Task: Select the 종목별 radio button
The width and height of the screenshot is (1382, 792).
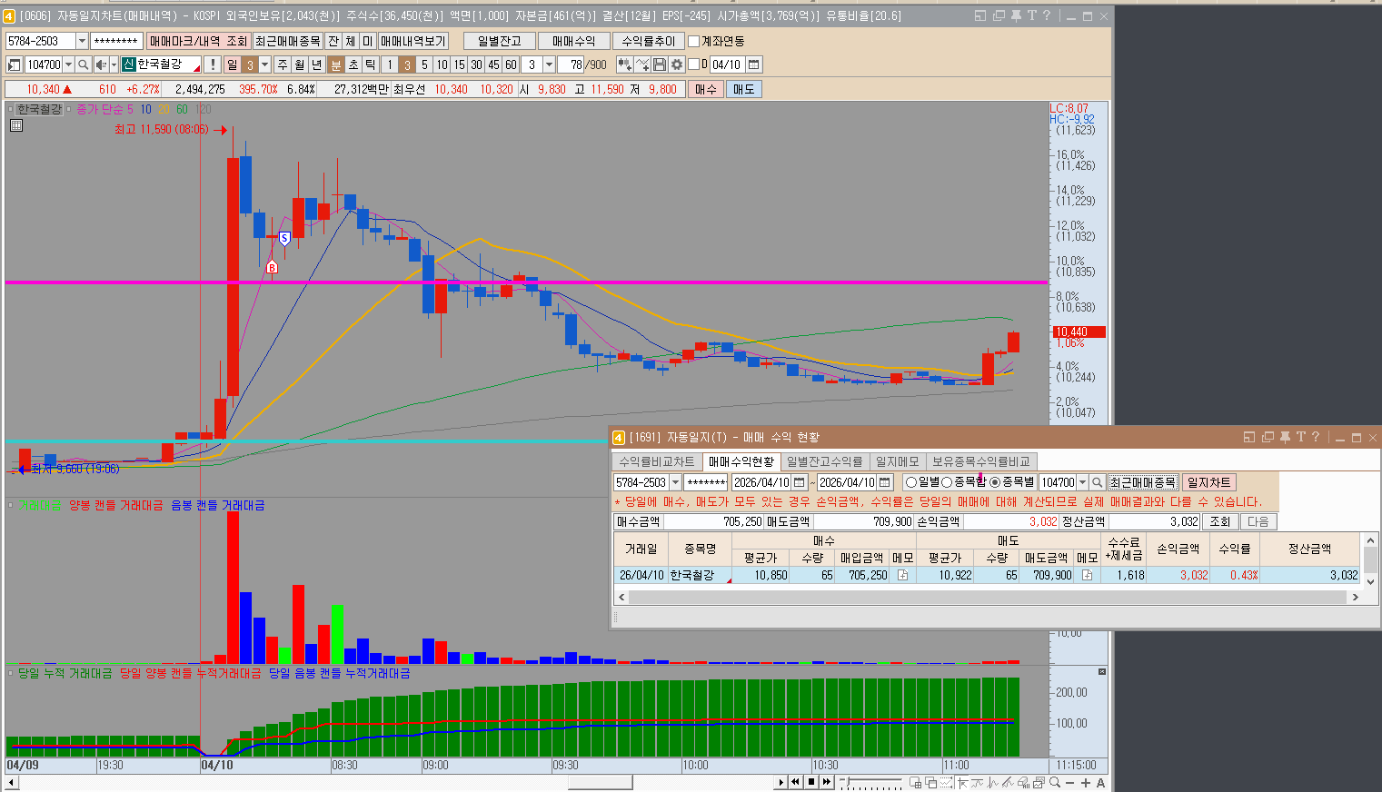Action: click(x=995, y=482)
